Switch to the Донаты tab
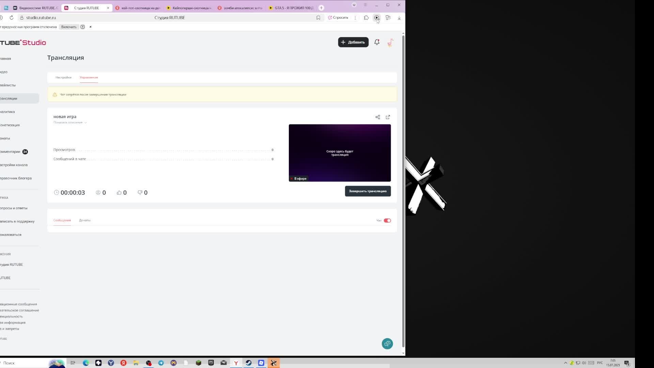 (84, 220)
